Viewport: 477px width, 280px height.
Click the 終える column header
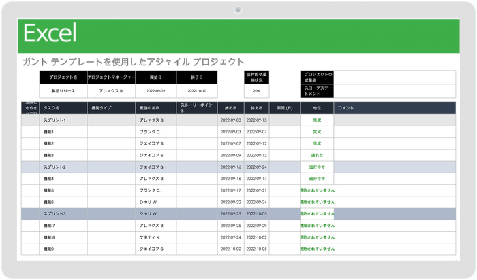tap(256, 108)
